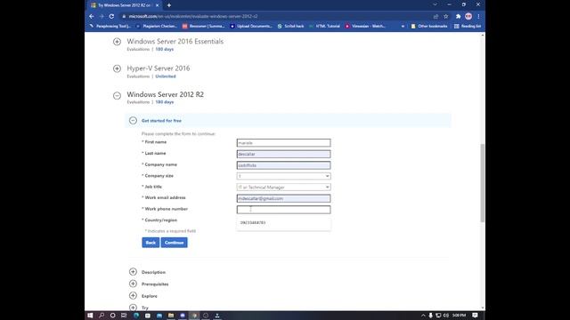Open the Other bookmarks folder

pos(429,26)
